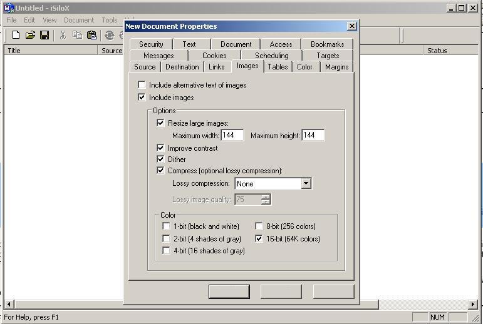Screen dimensions: 483x324
Task: Select the Access tab
Action: [281, 44]
